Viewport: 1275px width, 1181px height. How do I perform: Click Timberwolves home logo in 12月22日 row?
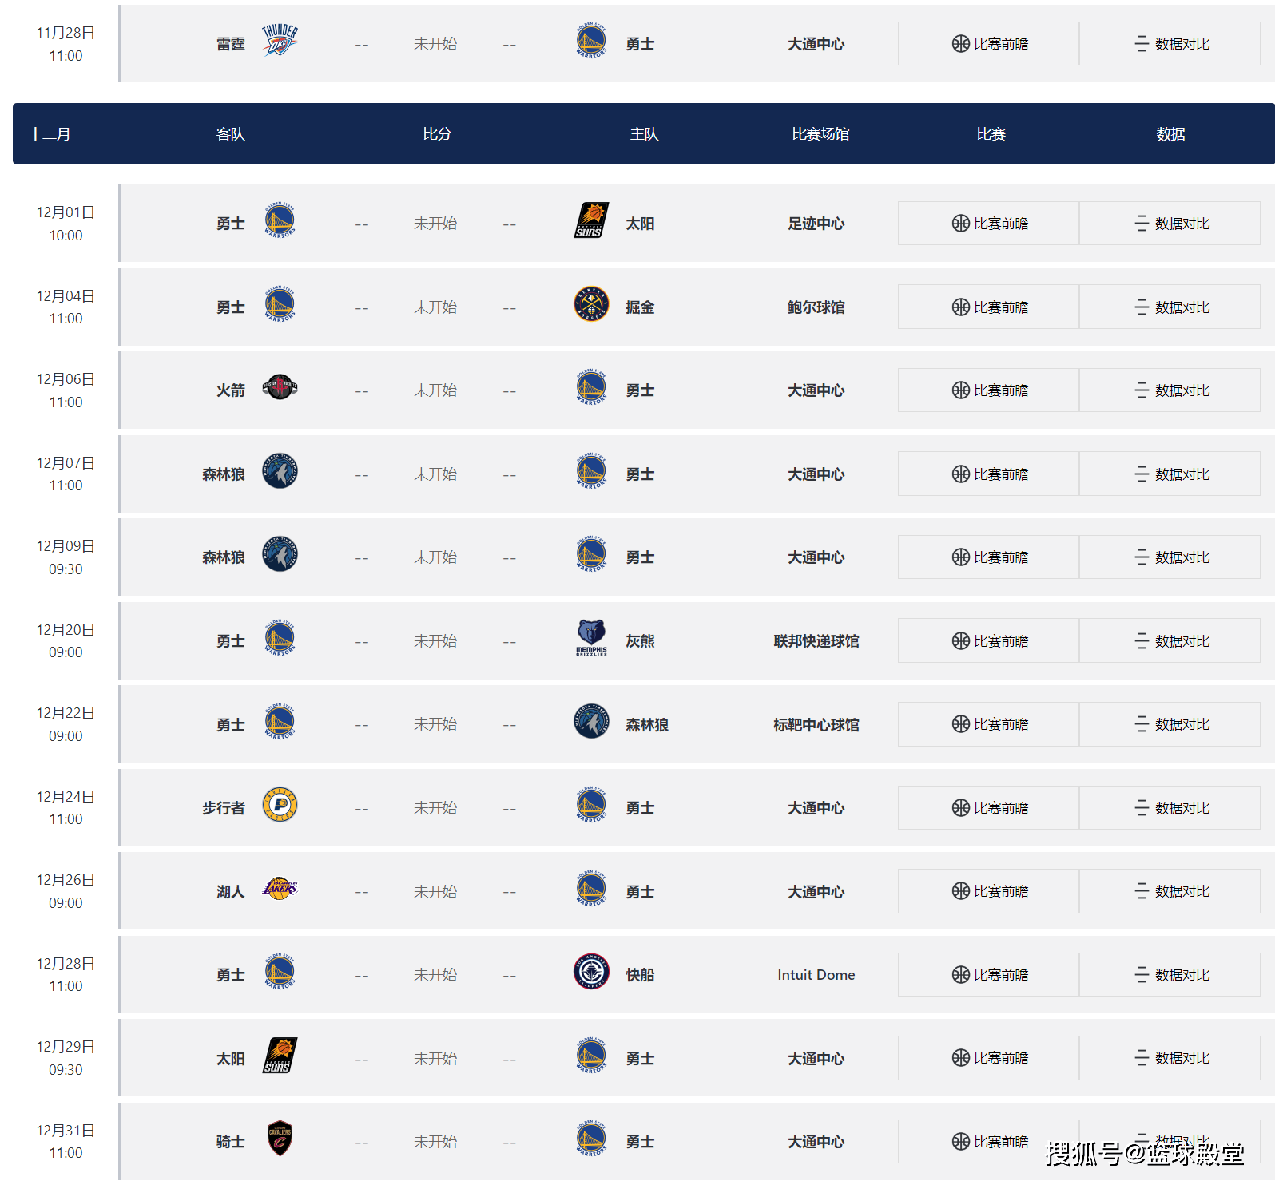591,722
